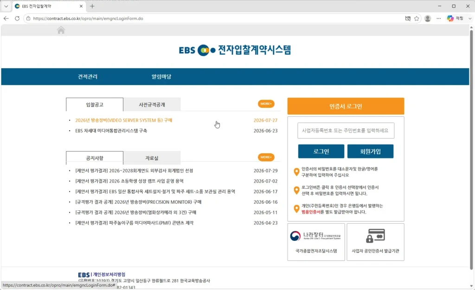Screen dimensions: 475x290
Task: Open the browser settings ellipsis menu
Action: (x=439, y=19)
